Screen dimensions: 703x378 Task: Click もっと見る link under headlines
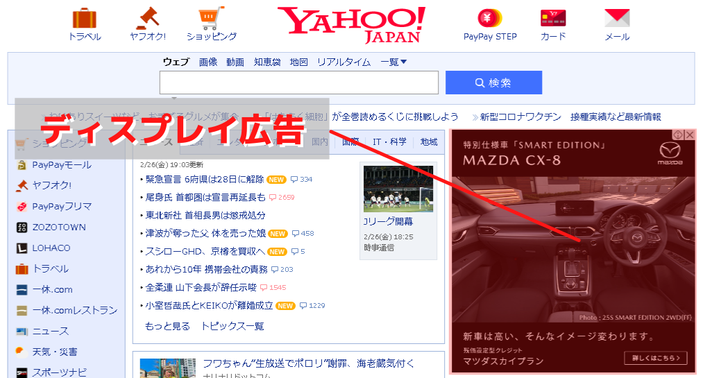point(167,327)
